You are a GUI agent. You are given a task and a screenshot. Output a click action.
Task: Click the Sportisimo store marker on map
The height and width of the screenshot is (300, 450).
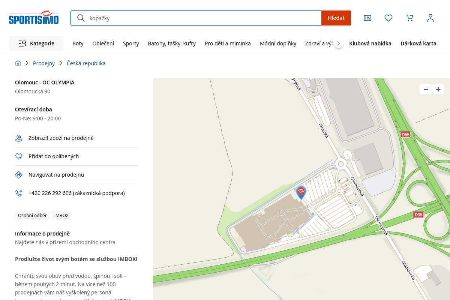(x=301, y=192)
